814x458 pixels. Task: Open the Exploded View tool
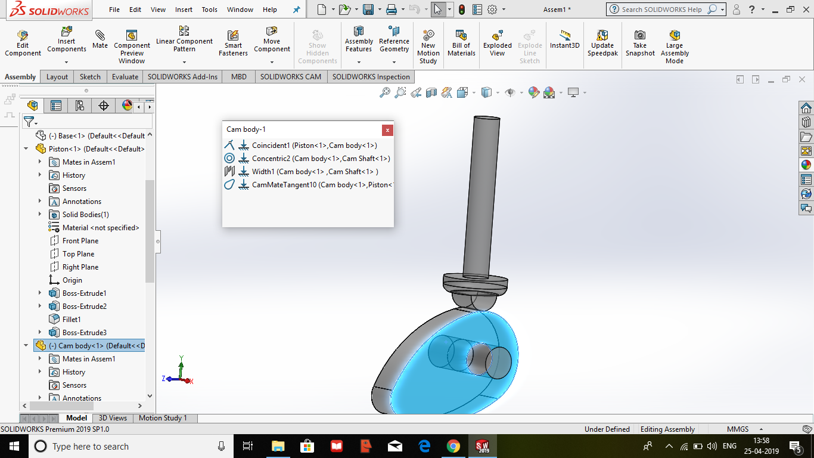(x=497, y=42)
